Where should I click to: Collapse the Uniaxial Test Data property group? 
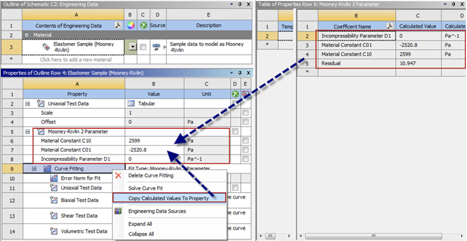coord(28,103)
